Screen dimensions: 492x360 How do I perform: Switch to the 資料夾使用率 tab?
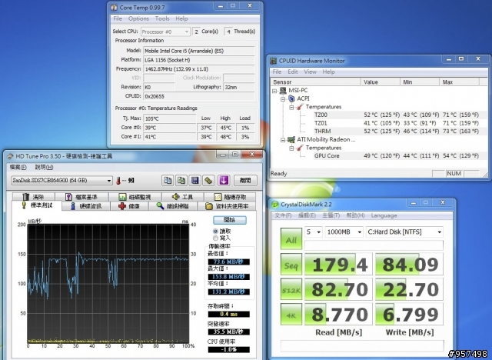tap(228, 206)
